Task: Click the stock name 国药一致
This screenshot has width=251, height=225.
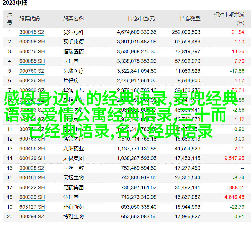Action: (x=73, y=168)
